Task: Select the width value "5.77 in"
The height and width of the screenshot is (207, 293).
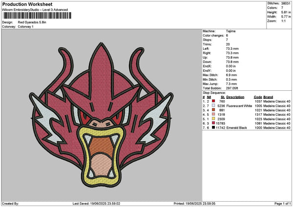Action: pyautogui.click(x=286, y=17)
